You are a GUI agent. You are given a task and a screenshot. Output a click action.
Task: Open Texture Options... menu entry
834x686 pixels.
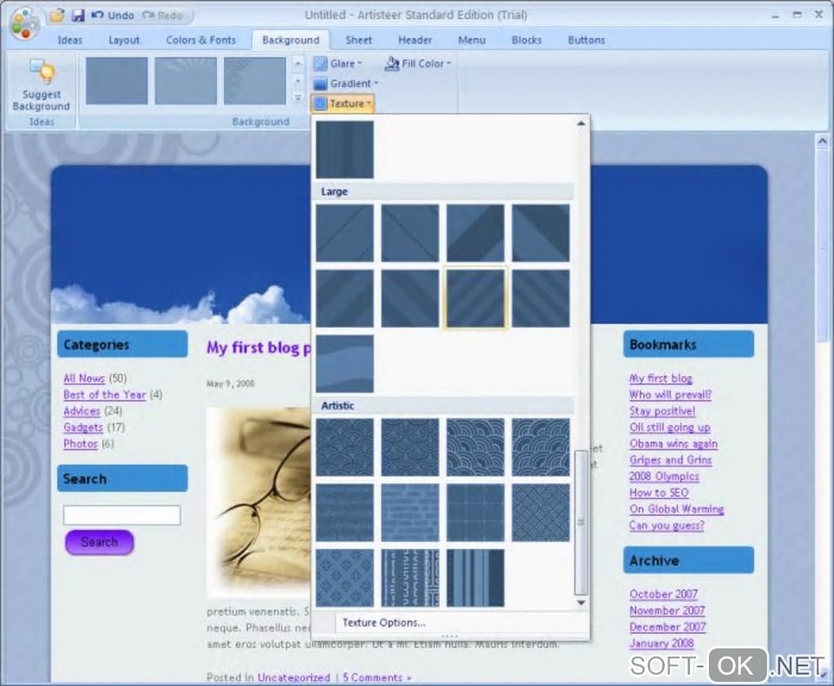(x=383, y=622)
